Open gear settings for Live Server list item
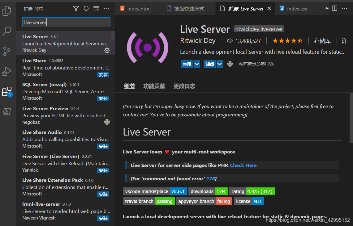The width and height of the screenshot is (353, 226). tap(107, 50)
